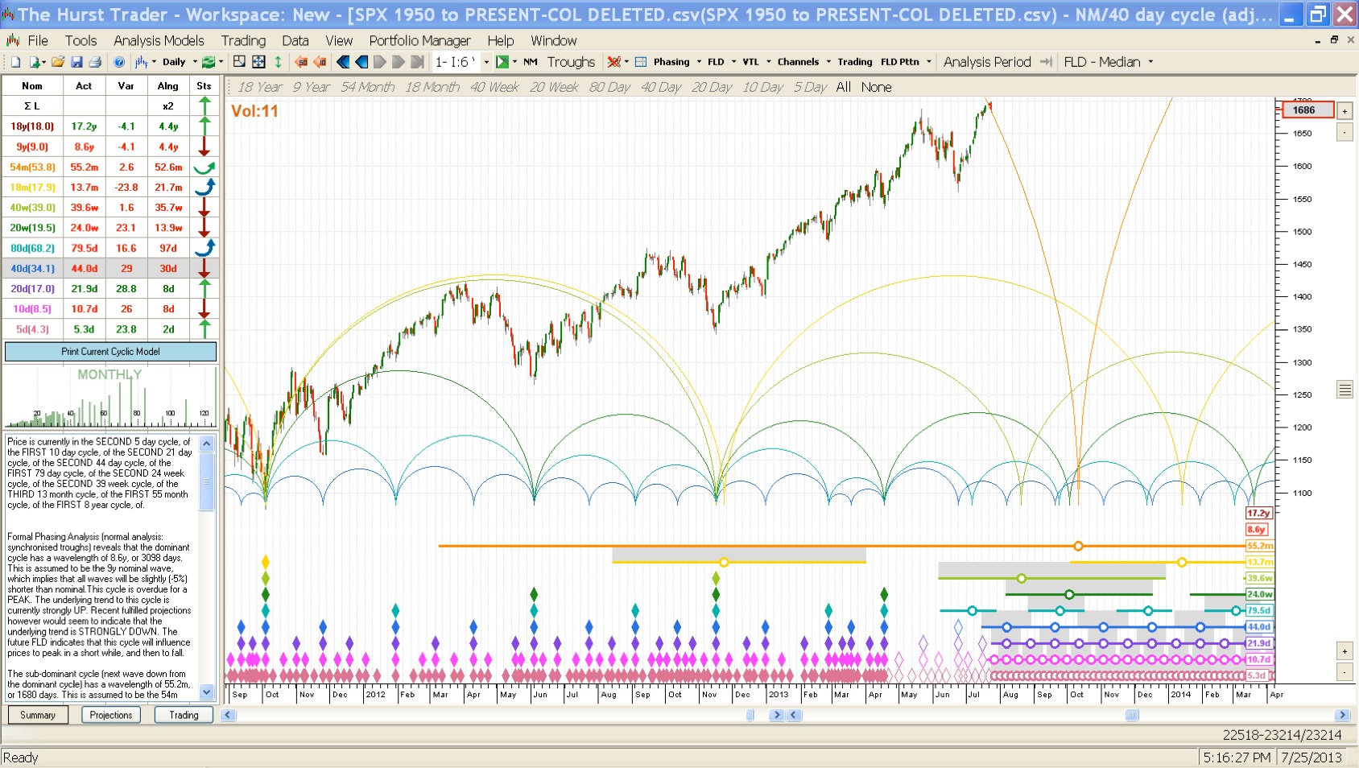
Task: Open the Daily timeframe dropdown
Action: click(x=179, y=62)
